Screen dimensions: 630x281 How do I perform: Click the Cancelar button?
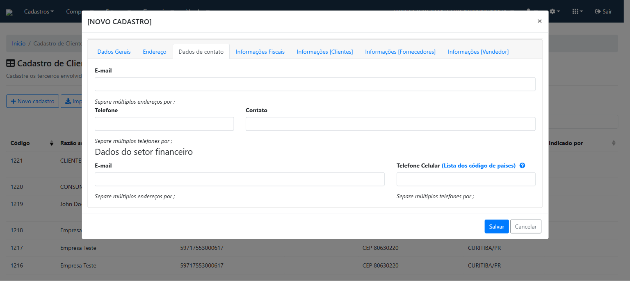(526, 227)
